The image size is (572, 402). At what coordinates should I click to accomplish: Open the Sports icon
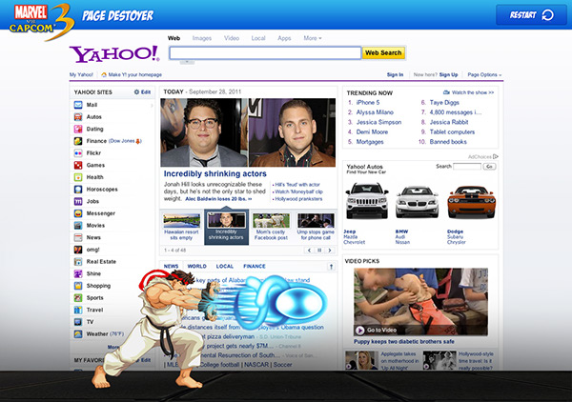tap(78, 298)
